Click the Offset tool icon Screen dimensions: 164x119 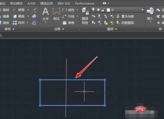coord(34,23)
